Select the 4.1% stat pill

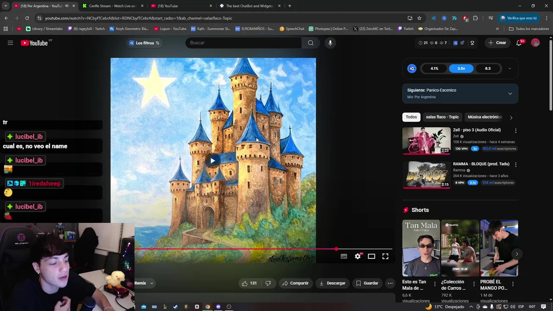pyautogui.click(x=434, y=69)
